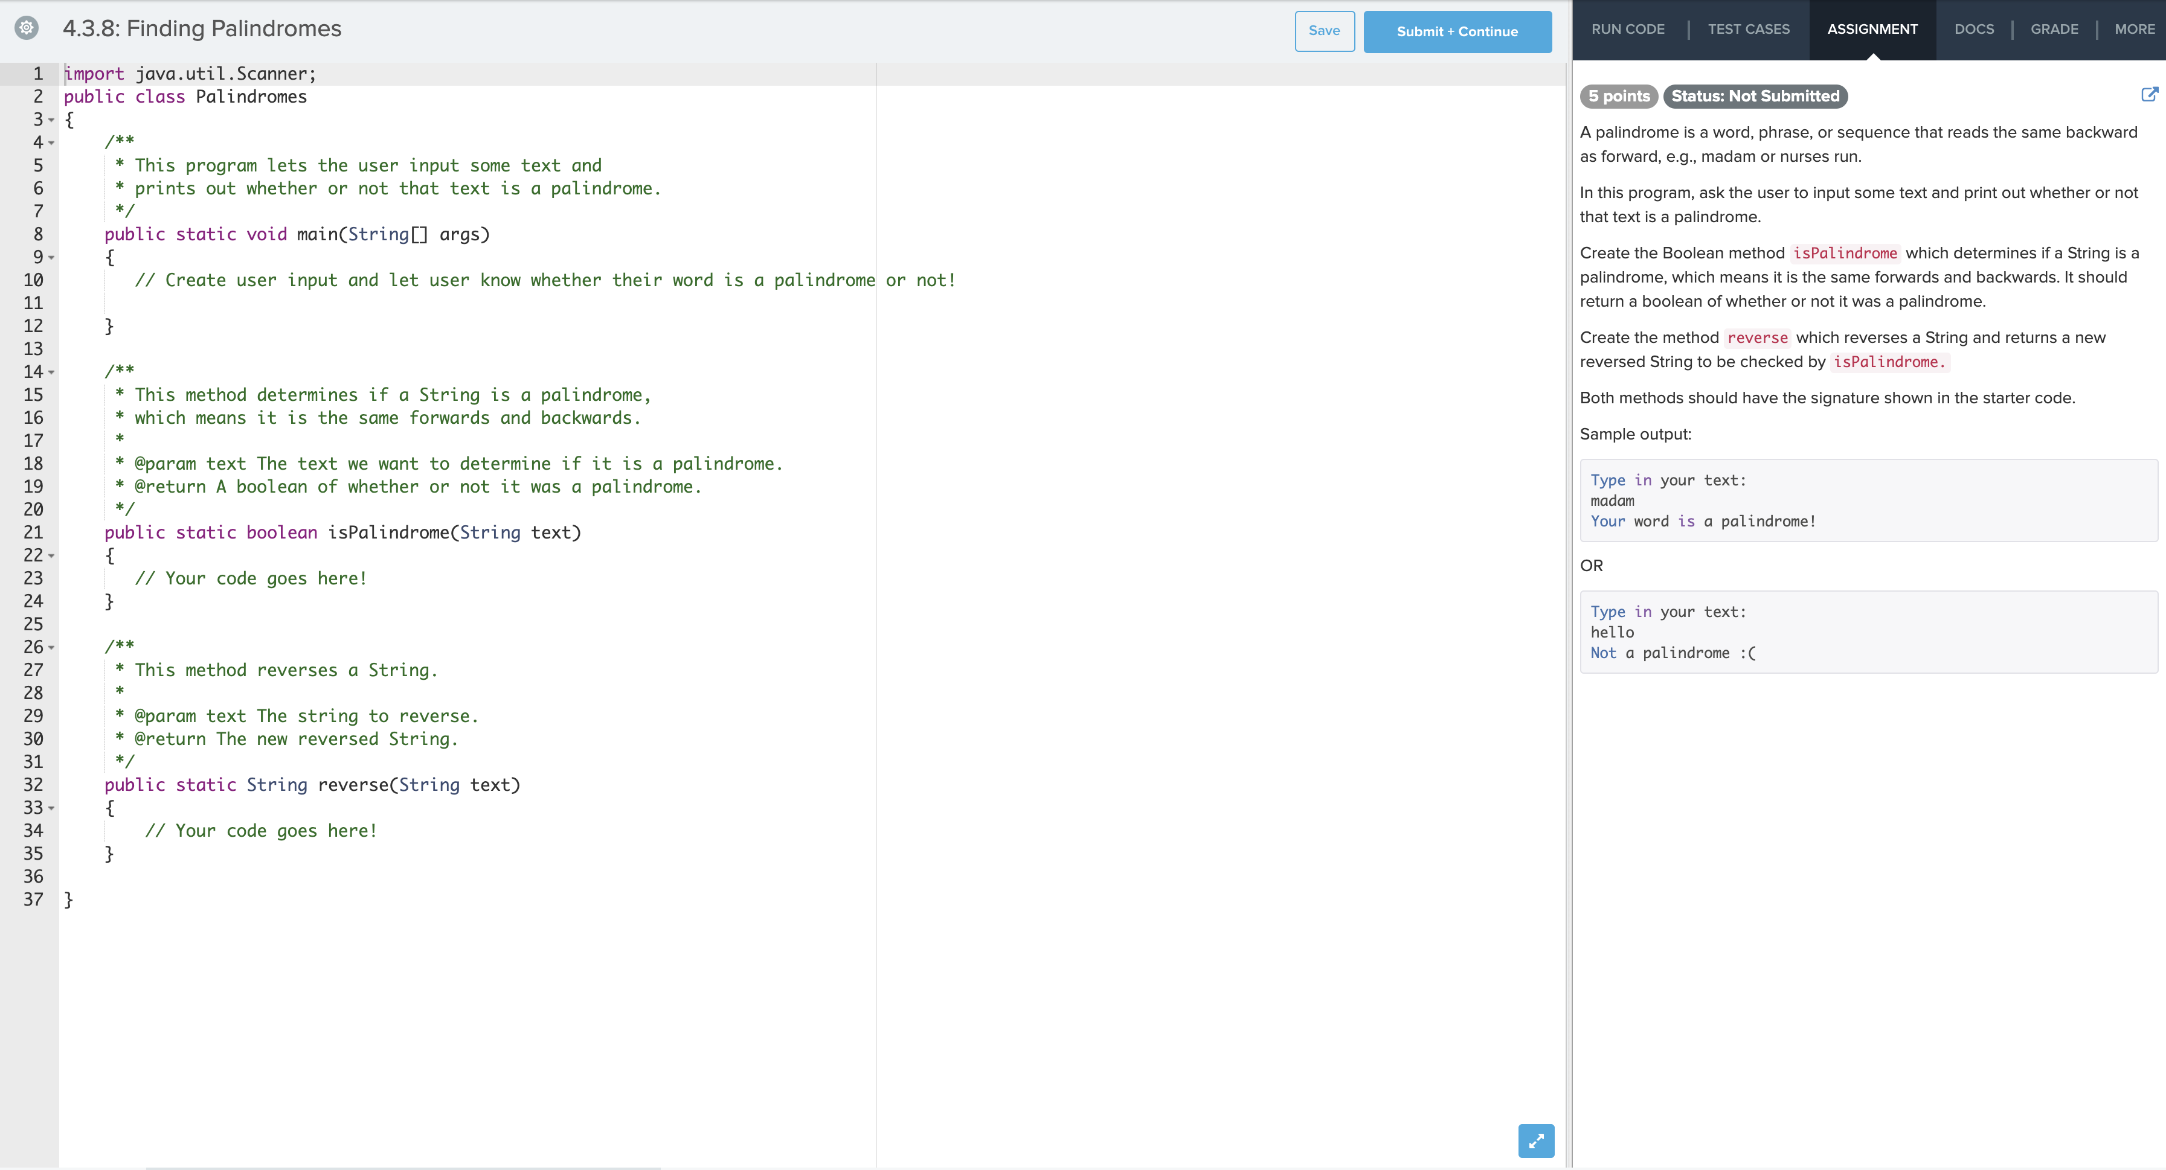Open the DOCS tab
Screen dimensions: 2166x1170
pyautogui.click(x=1973, y=30)
